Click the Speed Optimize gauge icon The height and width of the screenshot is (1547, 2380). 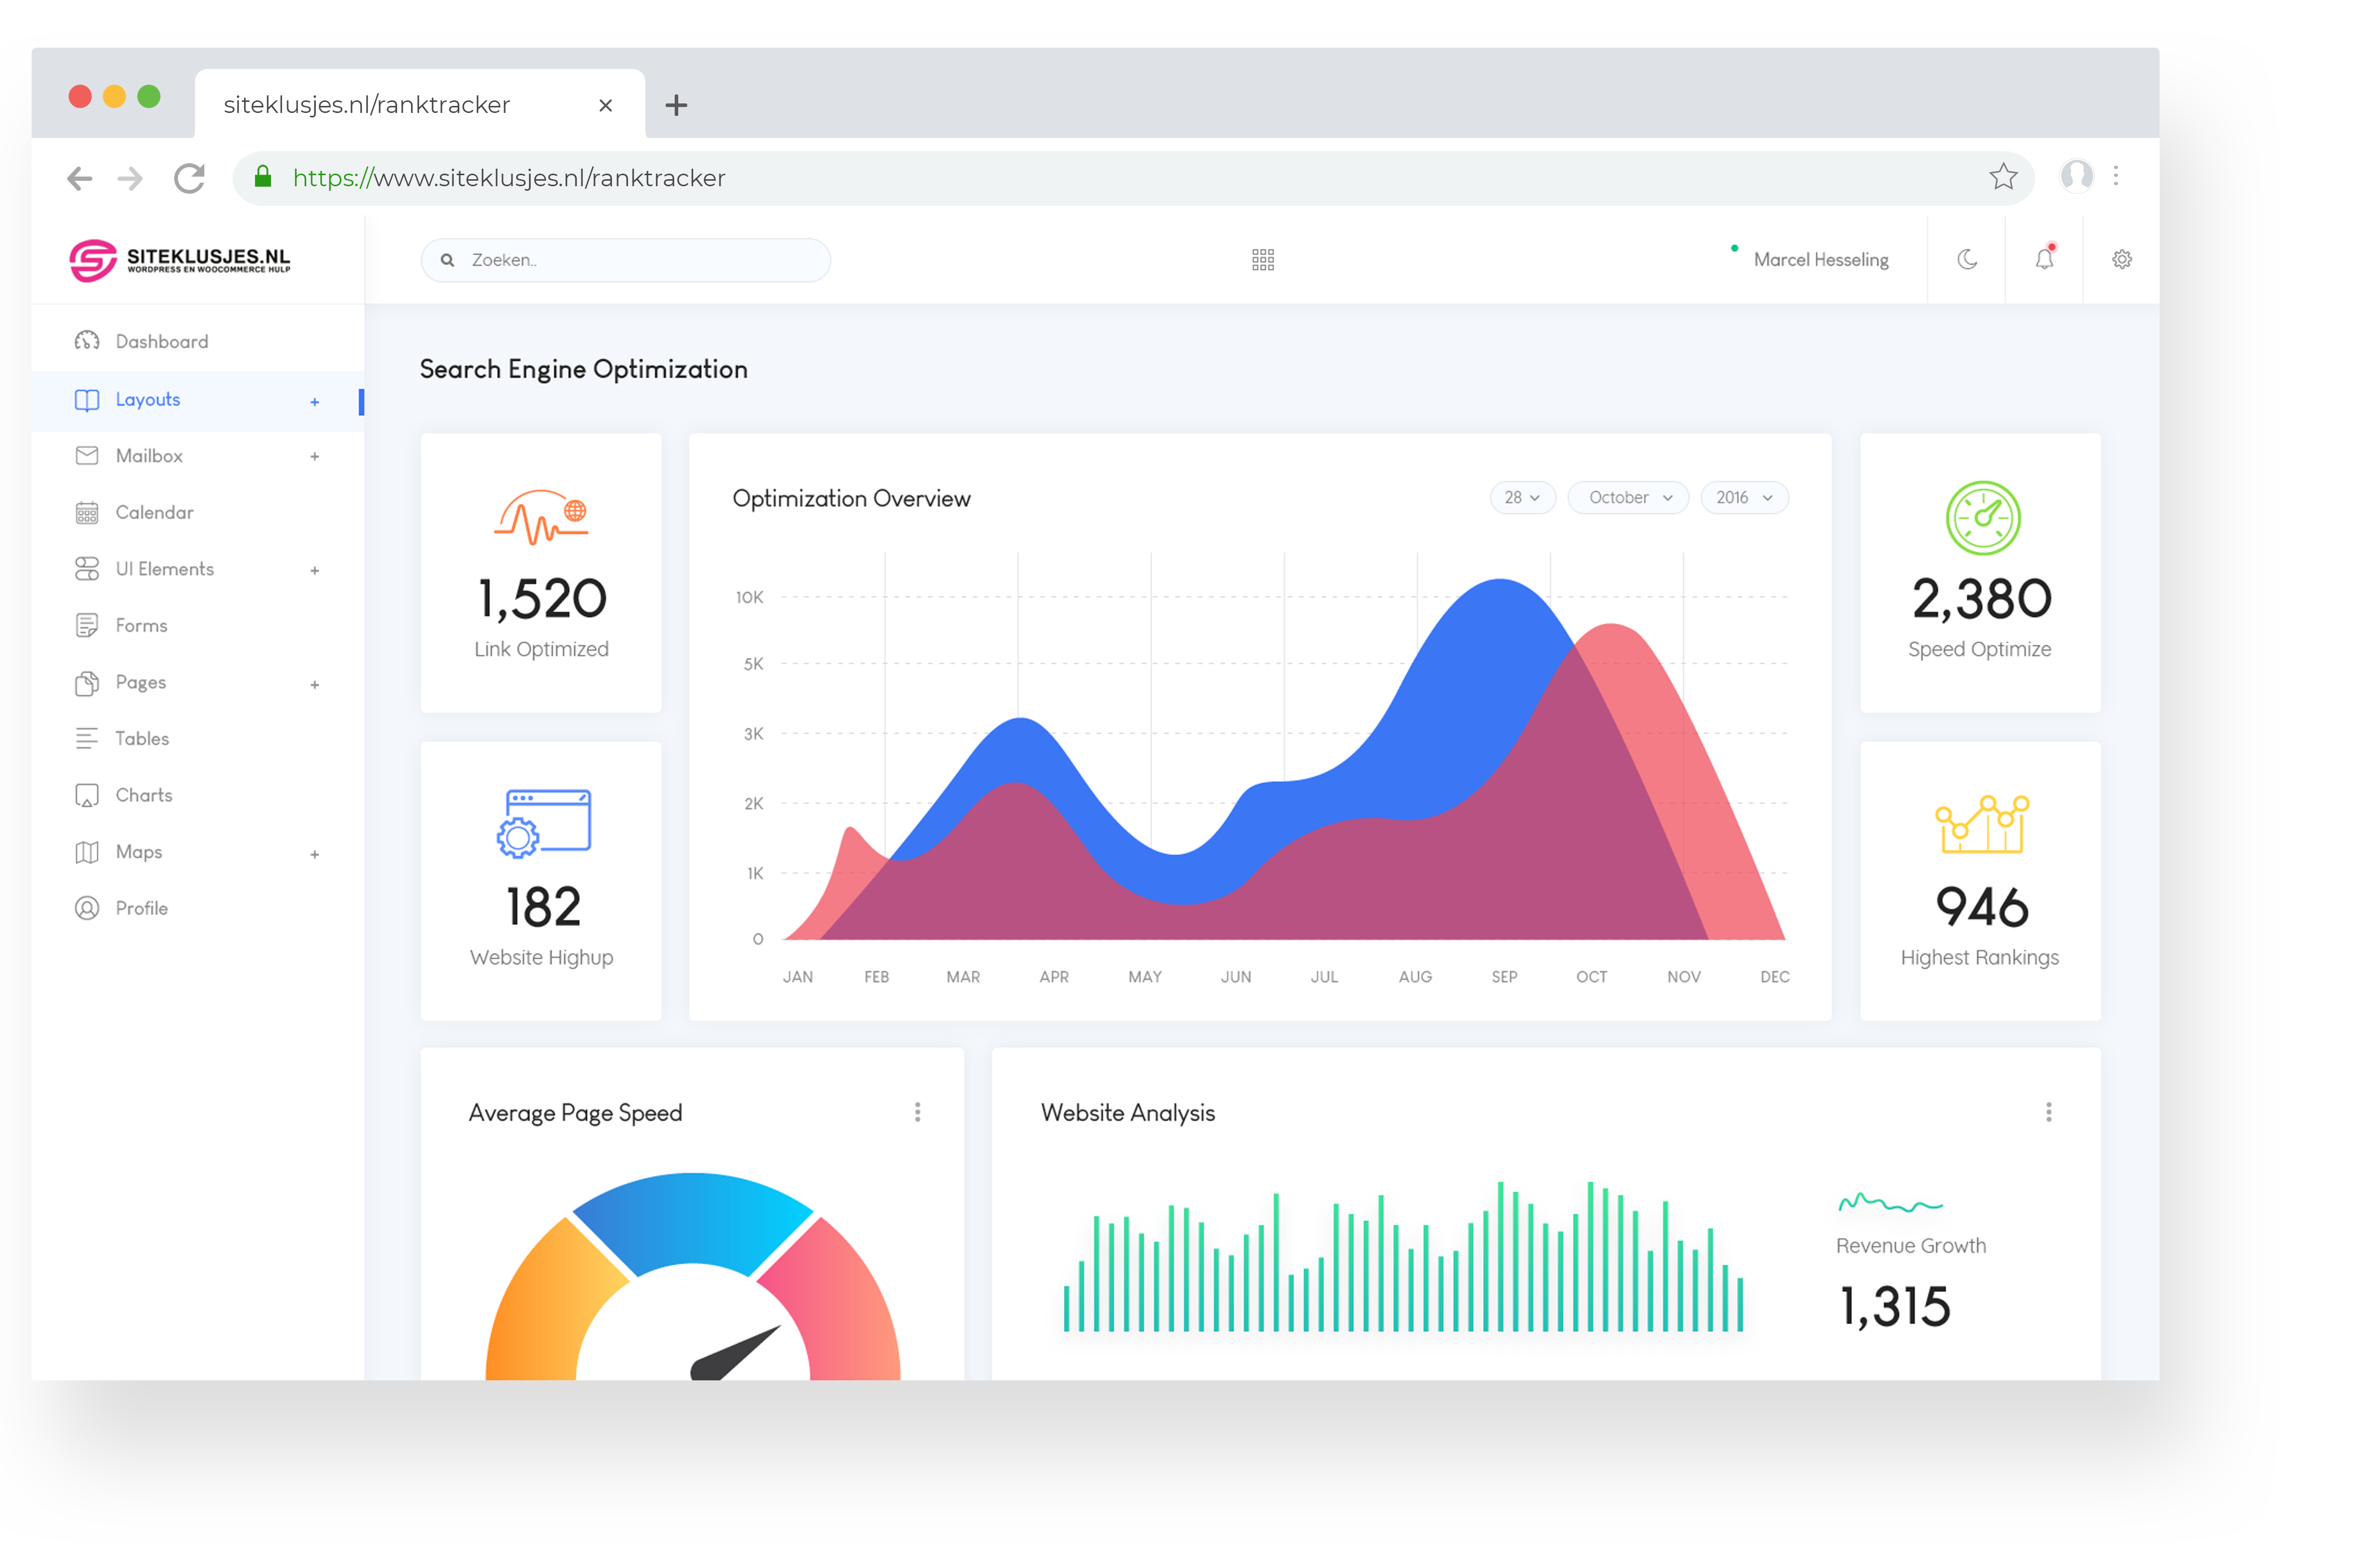click(1983, 518)
